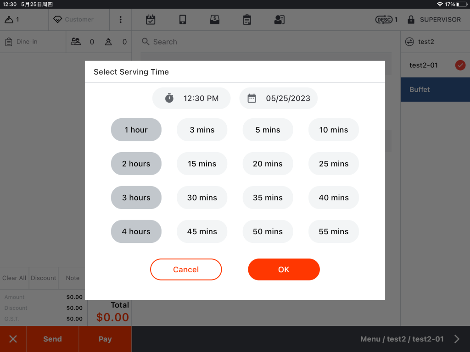
Task: Open the cash drawer icon
Action: (x=214, y=20)
